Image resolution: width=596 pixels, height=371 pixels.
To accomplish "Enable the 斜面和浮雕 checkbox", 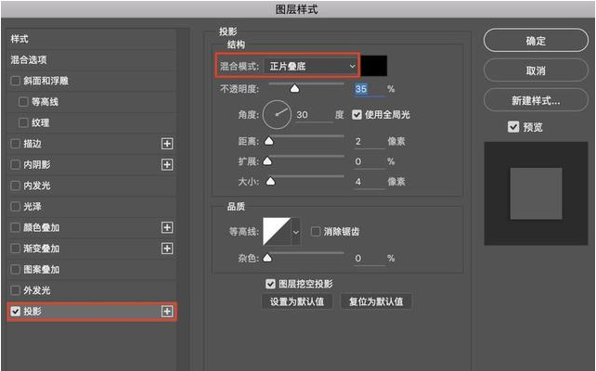I will pos(15,81).
